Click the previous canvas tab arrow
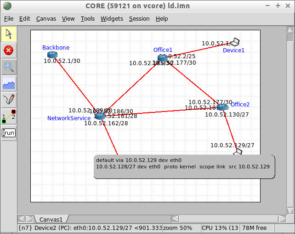295x234 pixels. [x=22, y=219]
